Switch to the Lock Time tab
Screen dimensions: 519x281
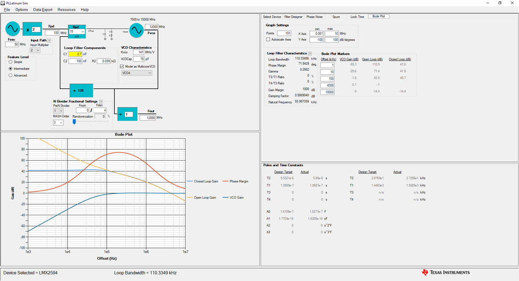tap(357, 17)
